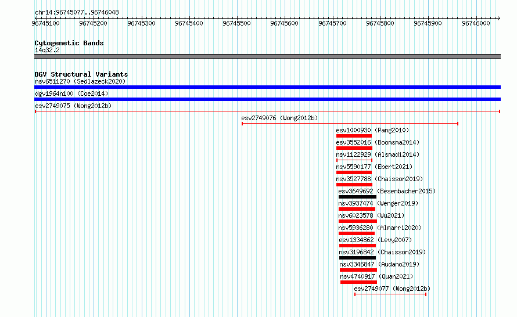Select the 14q32.2 band label
Viewport: 517px width, 317px height.
47,50
